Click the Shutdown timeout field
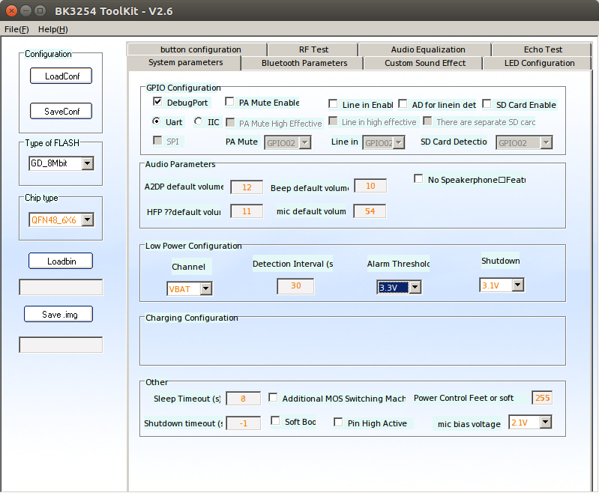599x493 pixels. click(x=244, y=423)
